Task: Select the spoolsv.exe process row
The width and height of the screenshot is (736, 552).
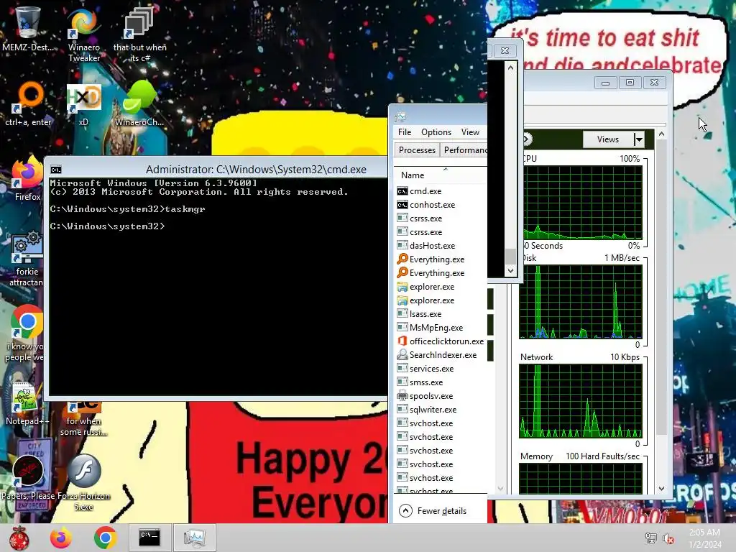Action: pos(441,396)
